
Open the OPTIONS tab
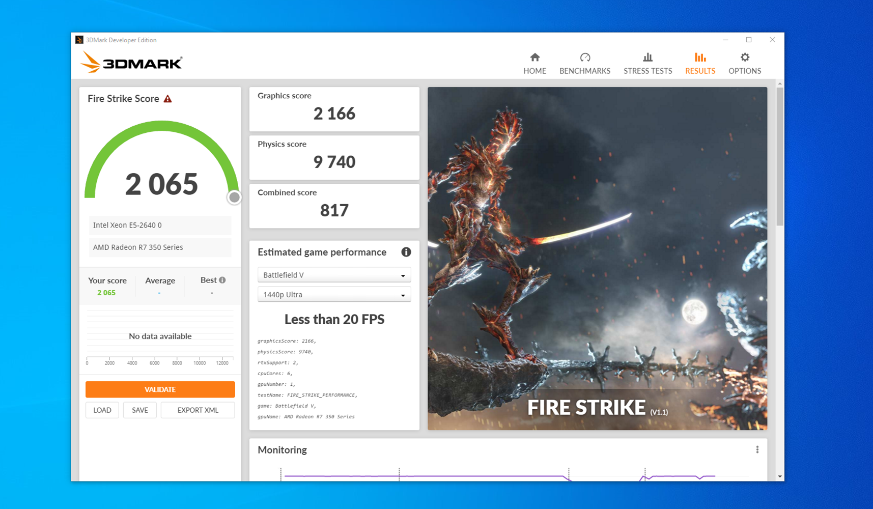[745, 64]
